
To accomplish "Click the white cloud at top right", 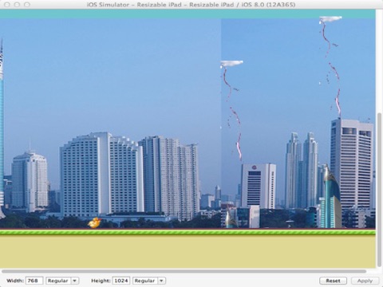I will (x=330, y=18).
